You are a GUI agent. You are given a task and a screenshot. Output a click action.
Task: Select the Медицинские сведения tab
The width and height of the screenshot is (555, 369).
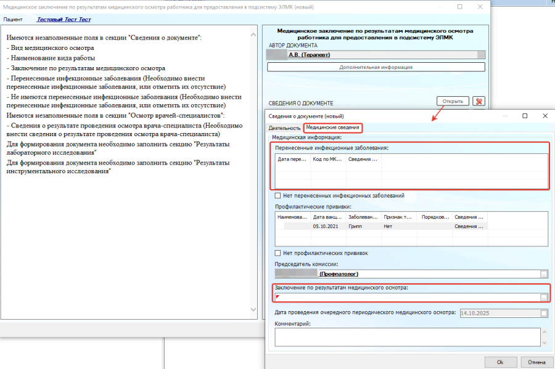click(332, 128)
